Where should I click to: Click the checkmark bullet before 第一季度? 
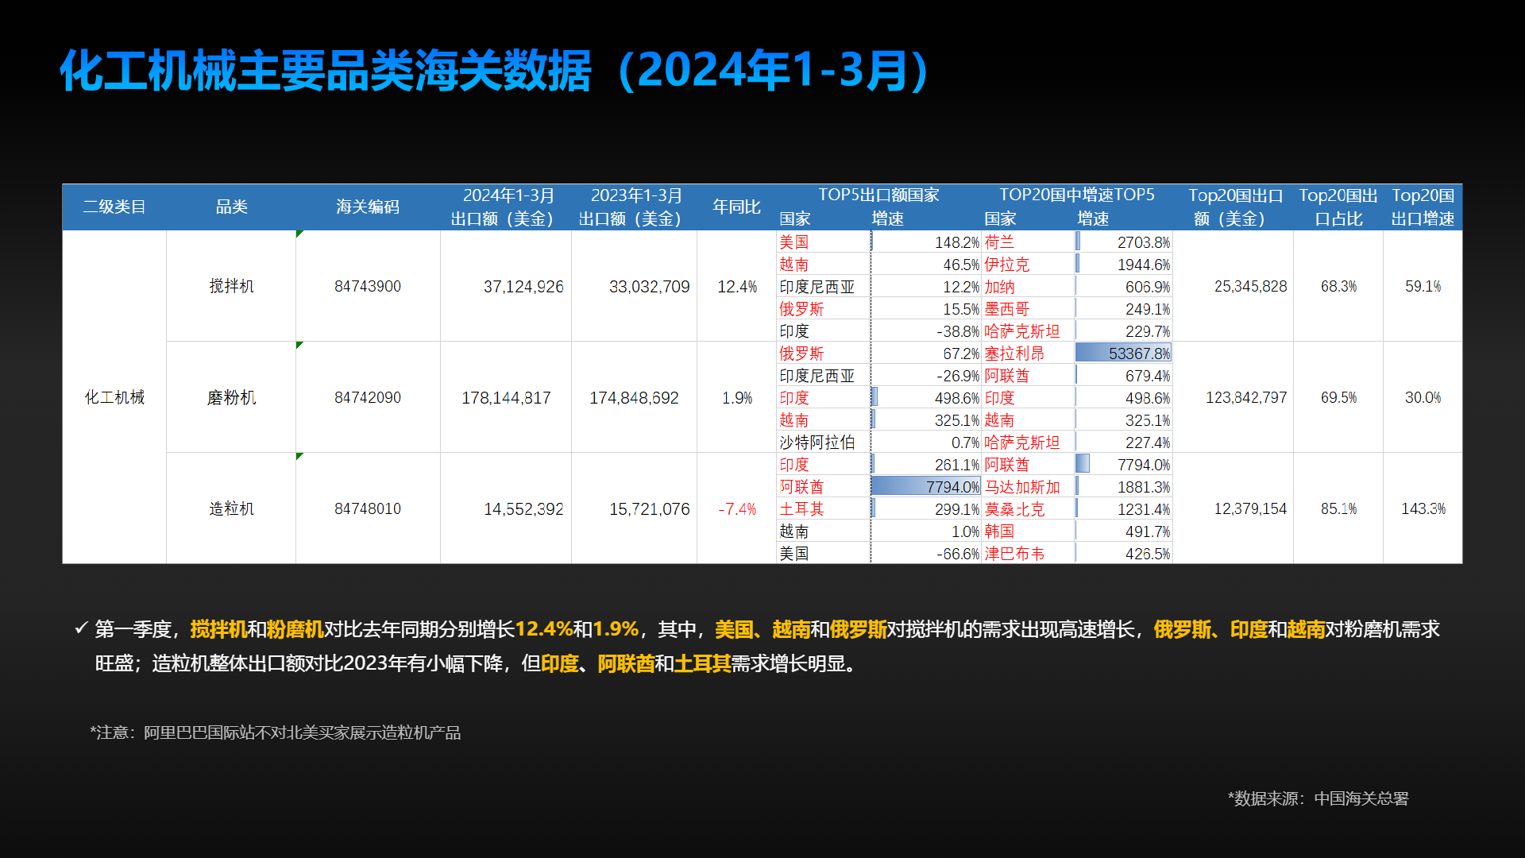pyautogui.click(x=80, y=628)
